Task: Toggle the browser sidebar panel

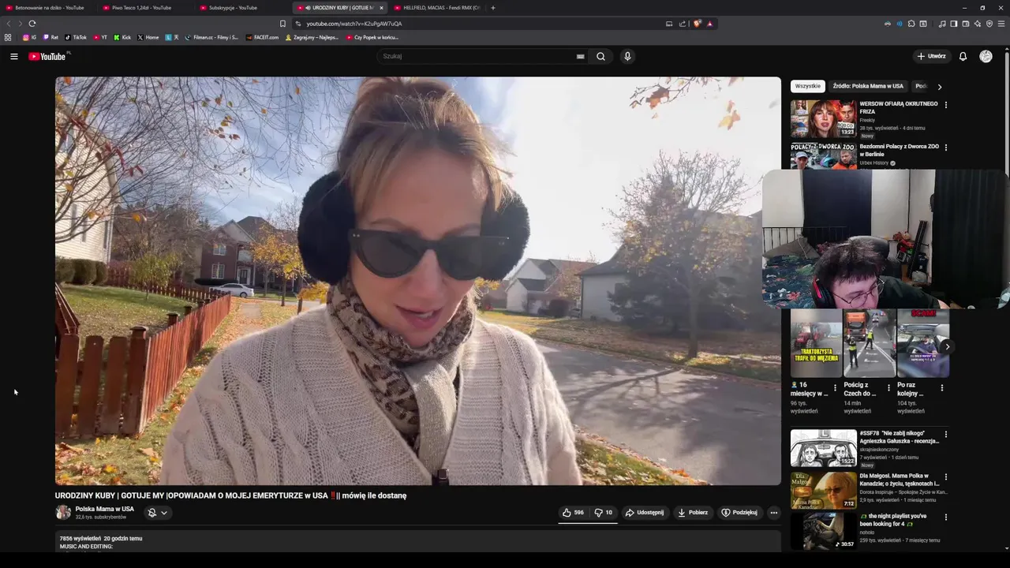Action: tap(953, 24)
